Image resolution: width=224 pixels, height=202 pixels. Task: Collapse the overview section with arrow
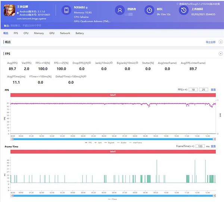pyautogui.click(x=220, y=42)
